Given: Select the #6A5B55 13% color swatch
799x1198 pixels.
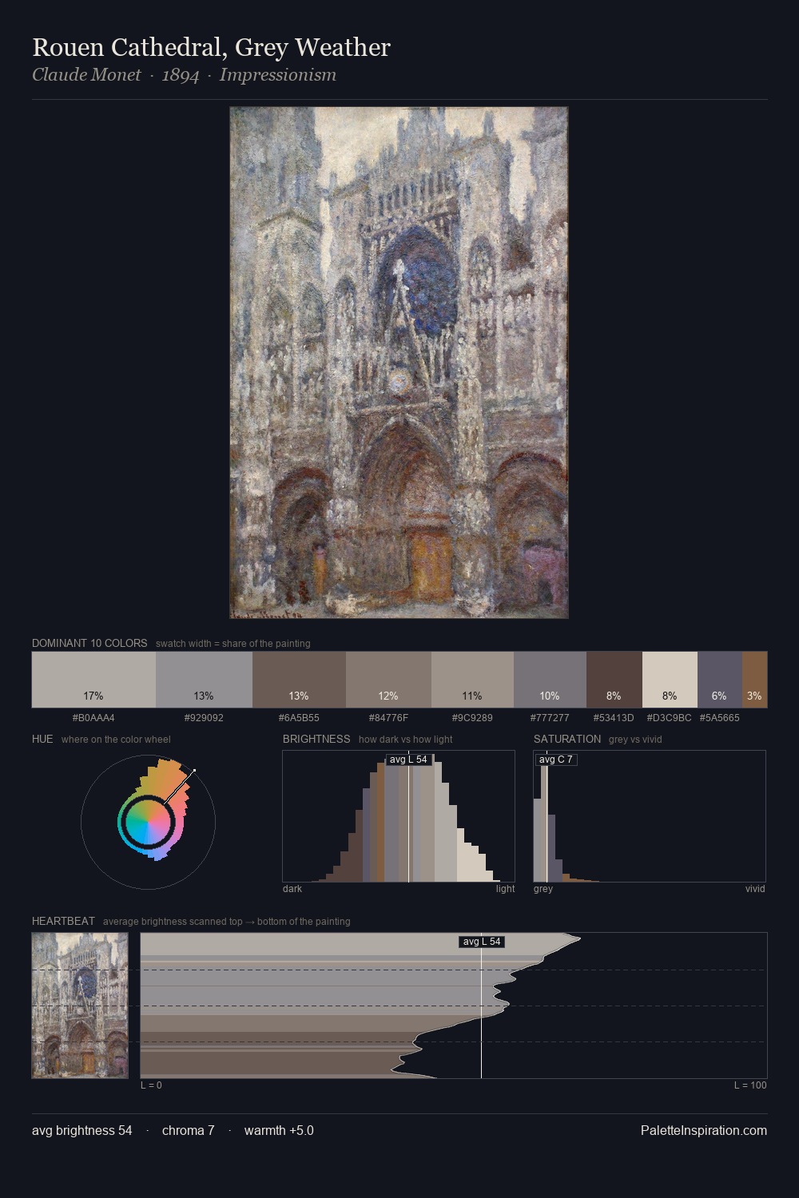Looking at the screenshot, I should [x=299, y=680].
